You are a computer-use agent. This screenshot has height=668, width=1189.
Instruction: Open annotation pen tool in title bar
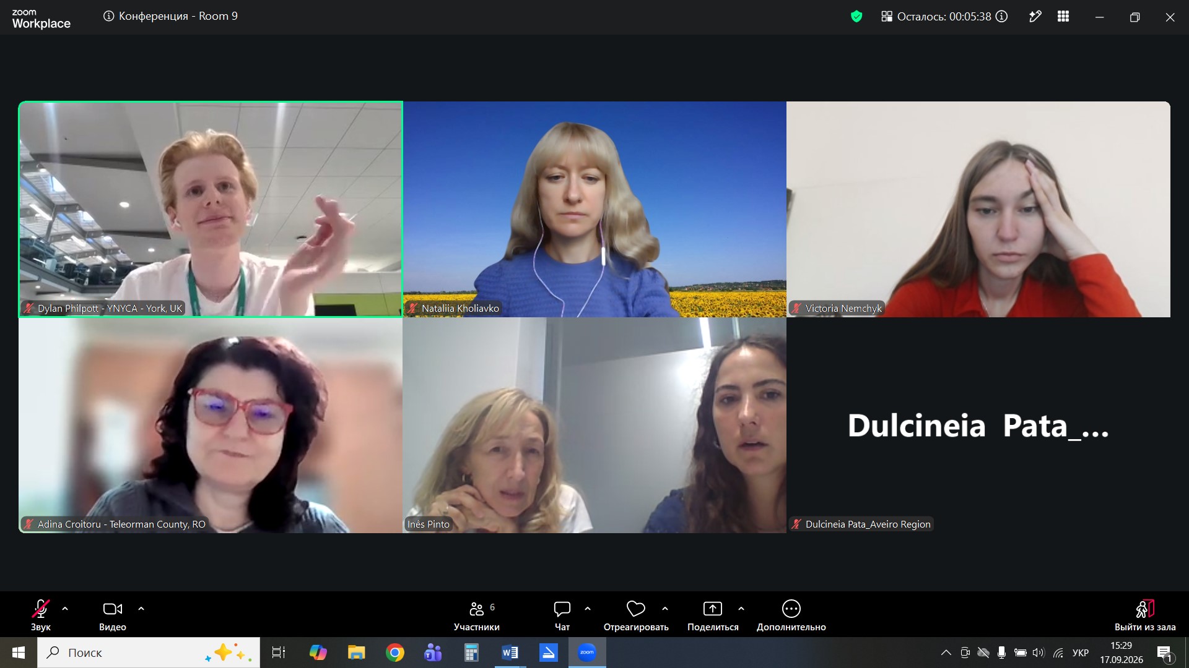coord(1035,17)
